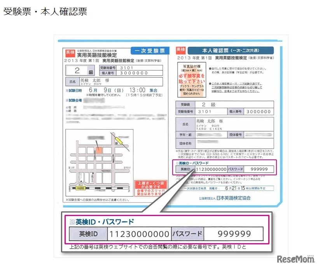320x268 pixels.
Task: Select the large grade box showing 2 級
Action: pyautogui.click(x=80, y=71)
